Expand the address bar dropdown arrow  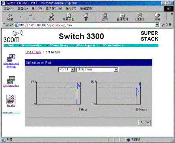[x=157, y=25]
